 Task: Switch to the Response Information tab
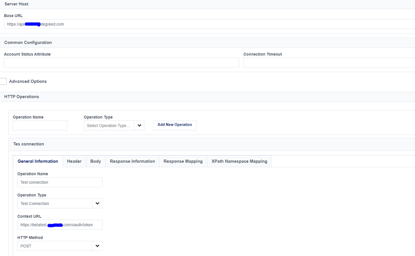132,161
